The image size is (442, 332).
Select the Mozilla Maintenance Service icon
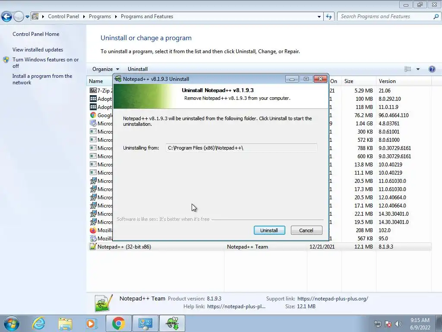(93, 238)
